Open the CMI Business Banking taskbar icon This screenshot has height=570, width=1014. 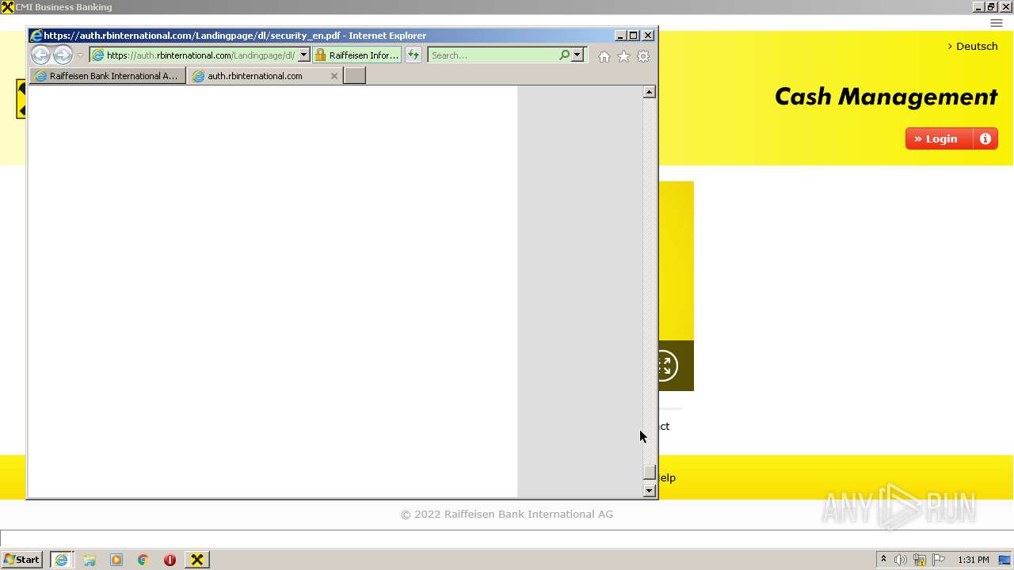coord(197,560)
